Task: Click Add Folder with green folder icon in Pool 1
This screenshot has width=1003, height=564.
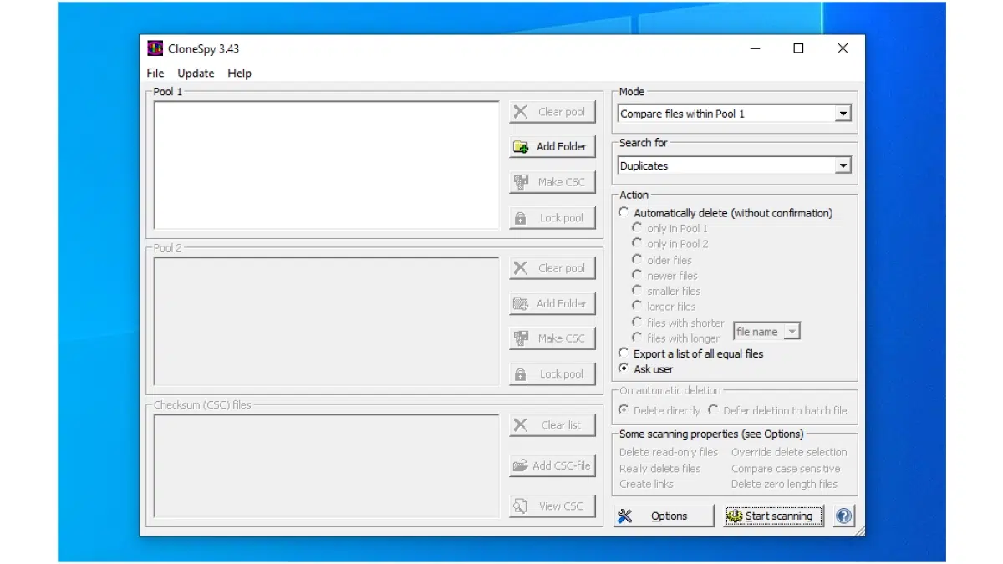Action: click(552, 146)
